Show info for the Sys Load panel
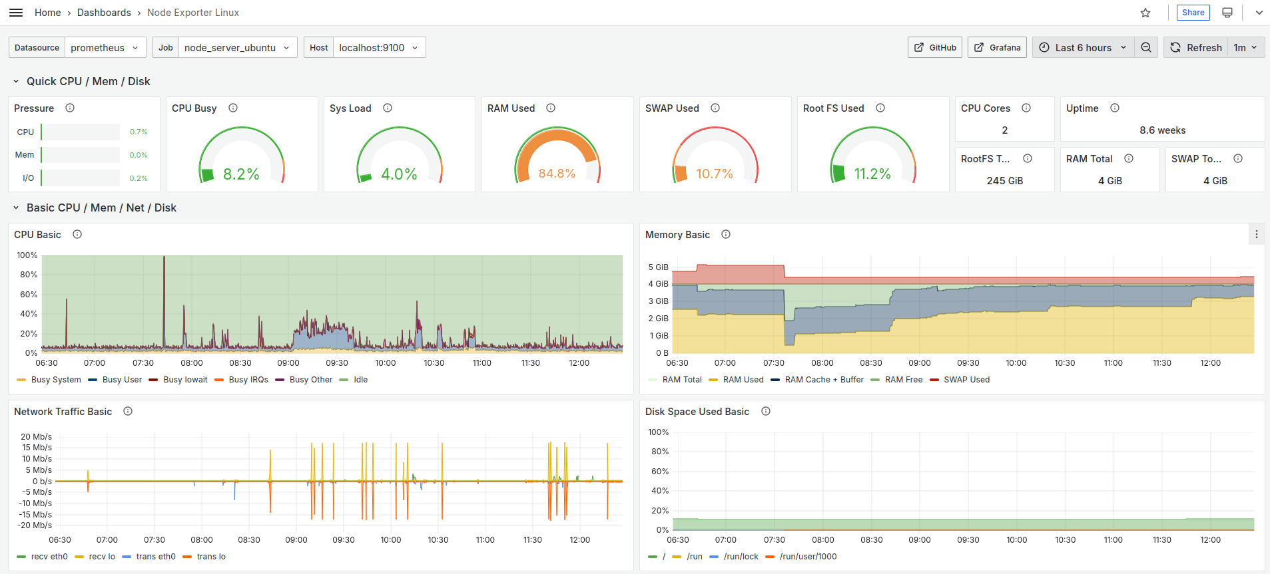1270x574 pixels. point(388,108)
